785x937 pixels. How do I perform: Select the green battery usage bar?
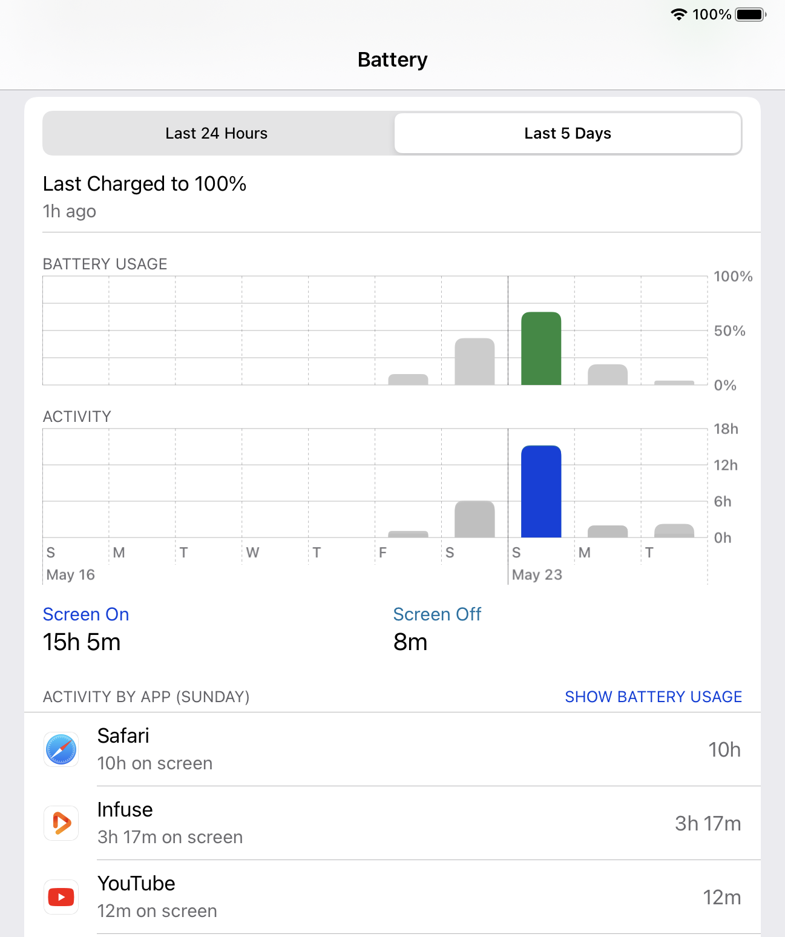pos(541,349)
